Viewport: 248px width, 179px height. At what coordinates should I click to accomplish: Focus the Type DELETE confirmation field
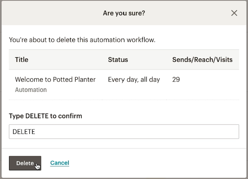click(124, 132)
